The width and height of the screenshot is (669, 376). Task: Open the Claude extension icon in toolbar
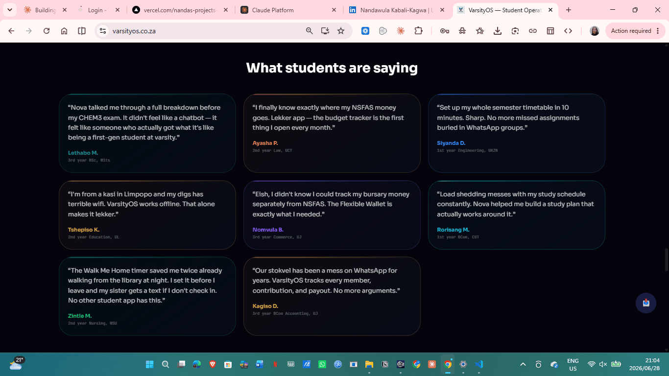[401, 31]
